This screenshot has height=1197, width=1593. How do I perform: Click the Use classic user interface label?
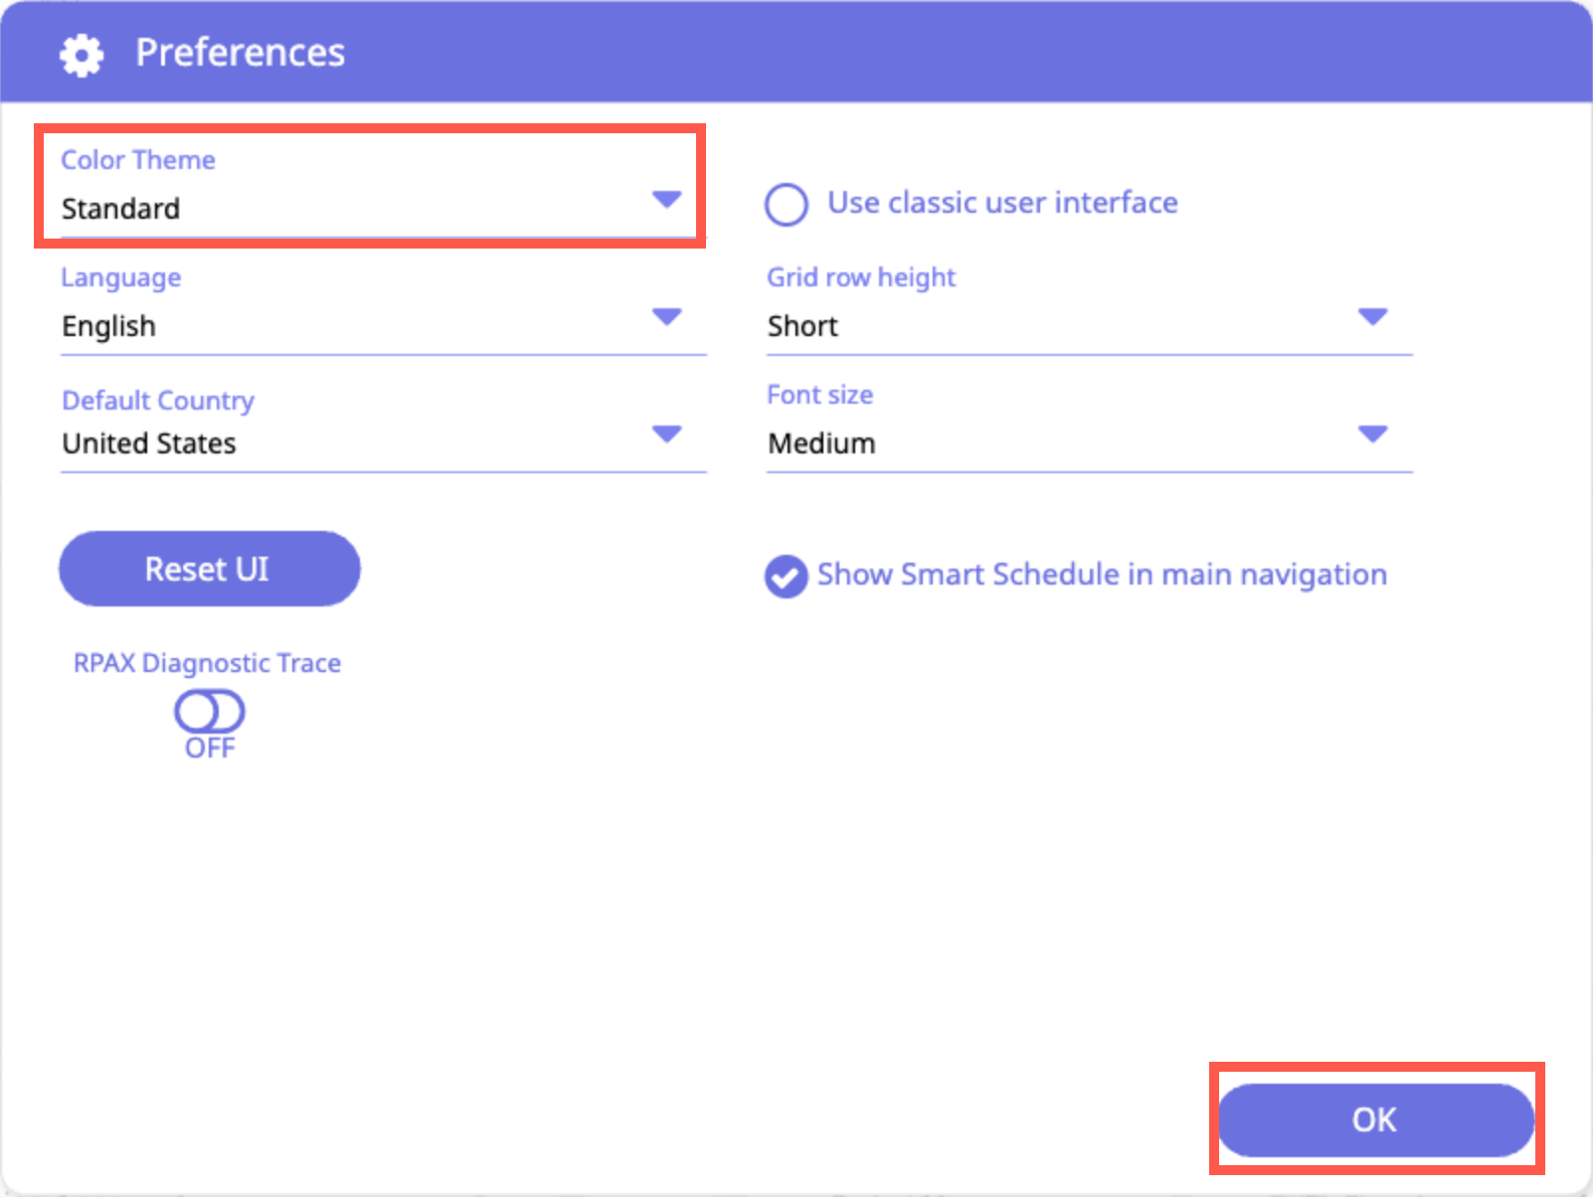coord(1002,203)
